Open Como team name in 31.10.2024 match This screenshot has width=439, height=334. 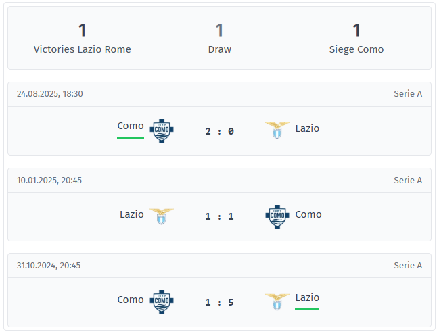pyautogui.click(x=131, y=300)
